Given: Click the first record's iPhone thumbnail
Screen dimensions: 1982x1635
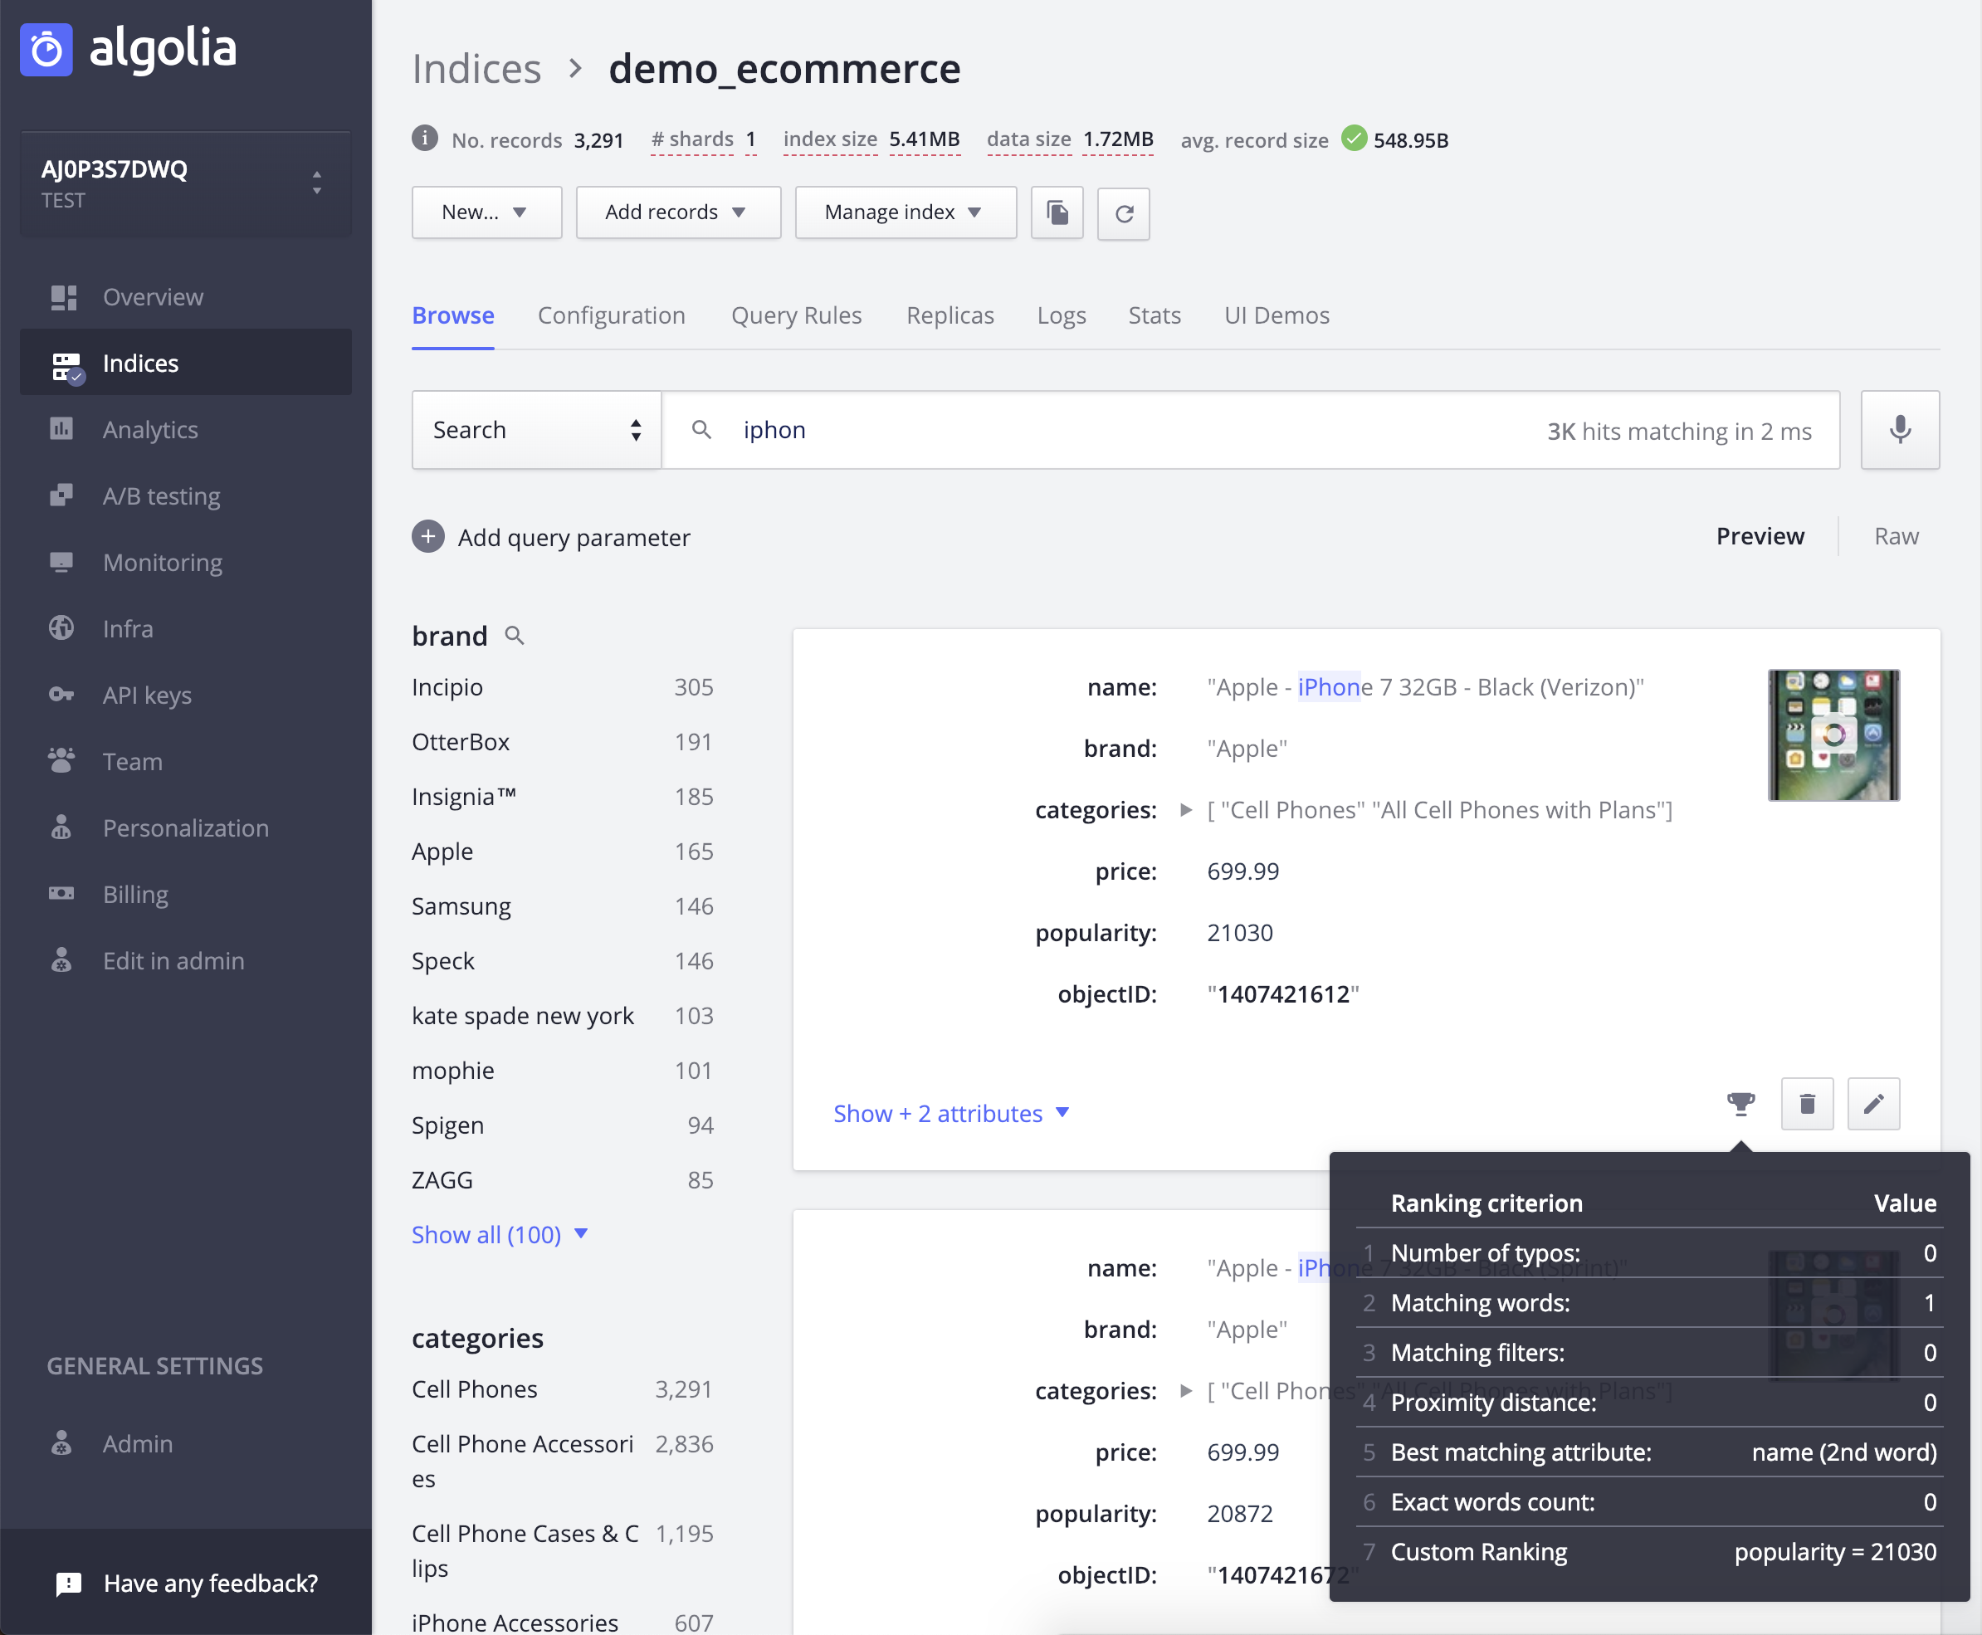Looking at the screenshot, I should pyautogui.click(x=1833, y=735).
